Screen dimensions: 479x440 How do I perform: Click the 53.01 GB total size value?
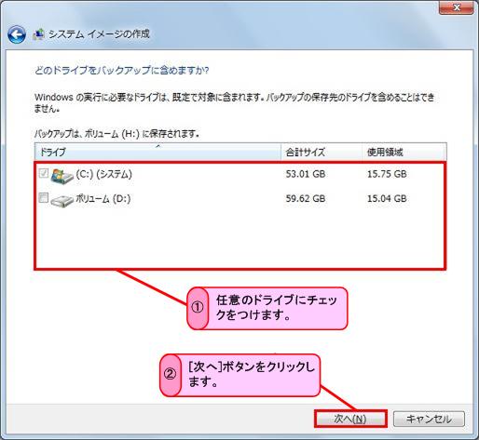[306, 174]
